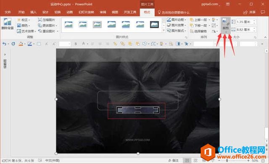
Task: Click the Undo icon in quick toolbar
Action: coord(5,44)
